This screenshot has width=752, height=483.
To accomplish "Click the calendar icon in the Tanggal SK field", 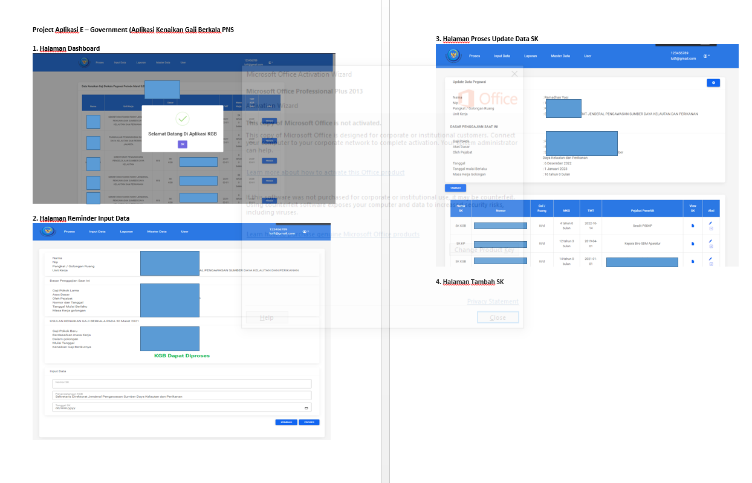I will coord(306,408).
